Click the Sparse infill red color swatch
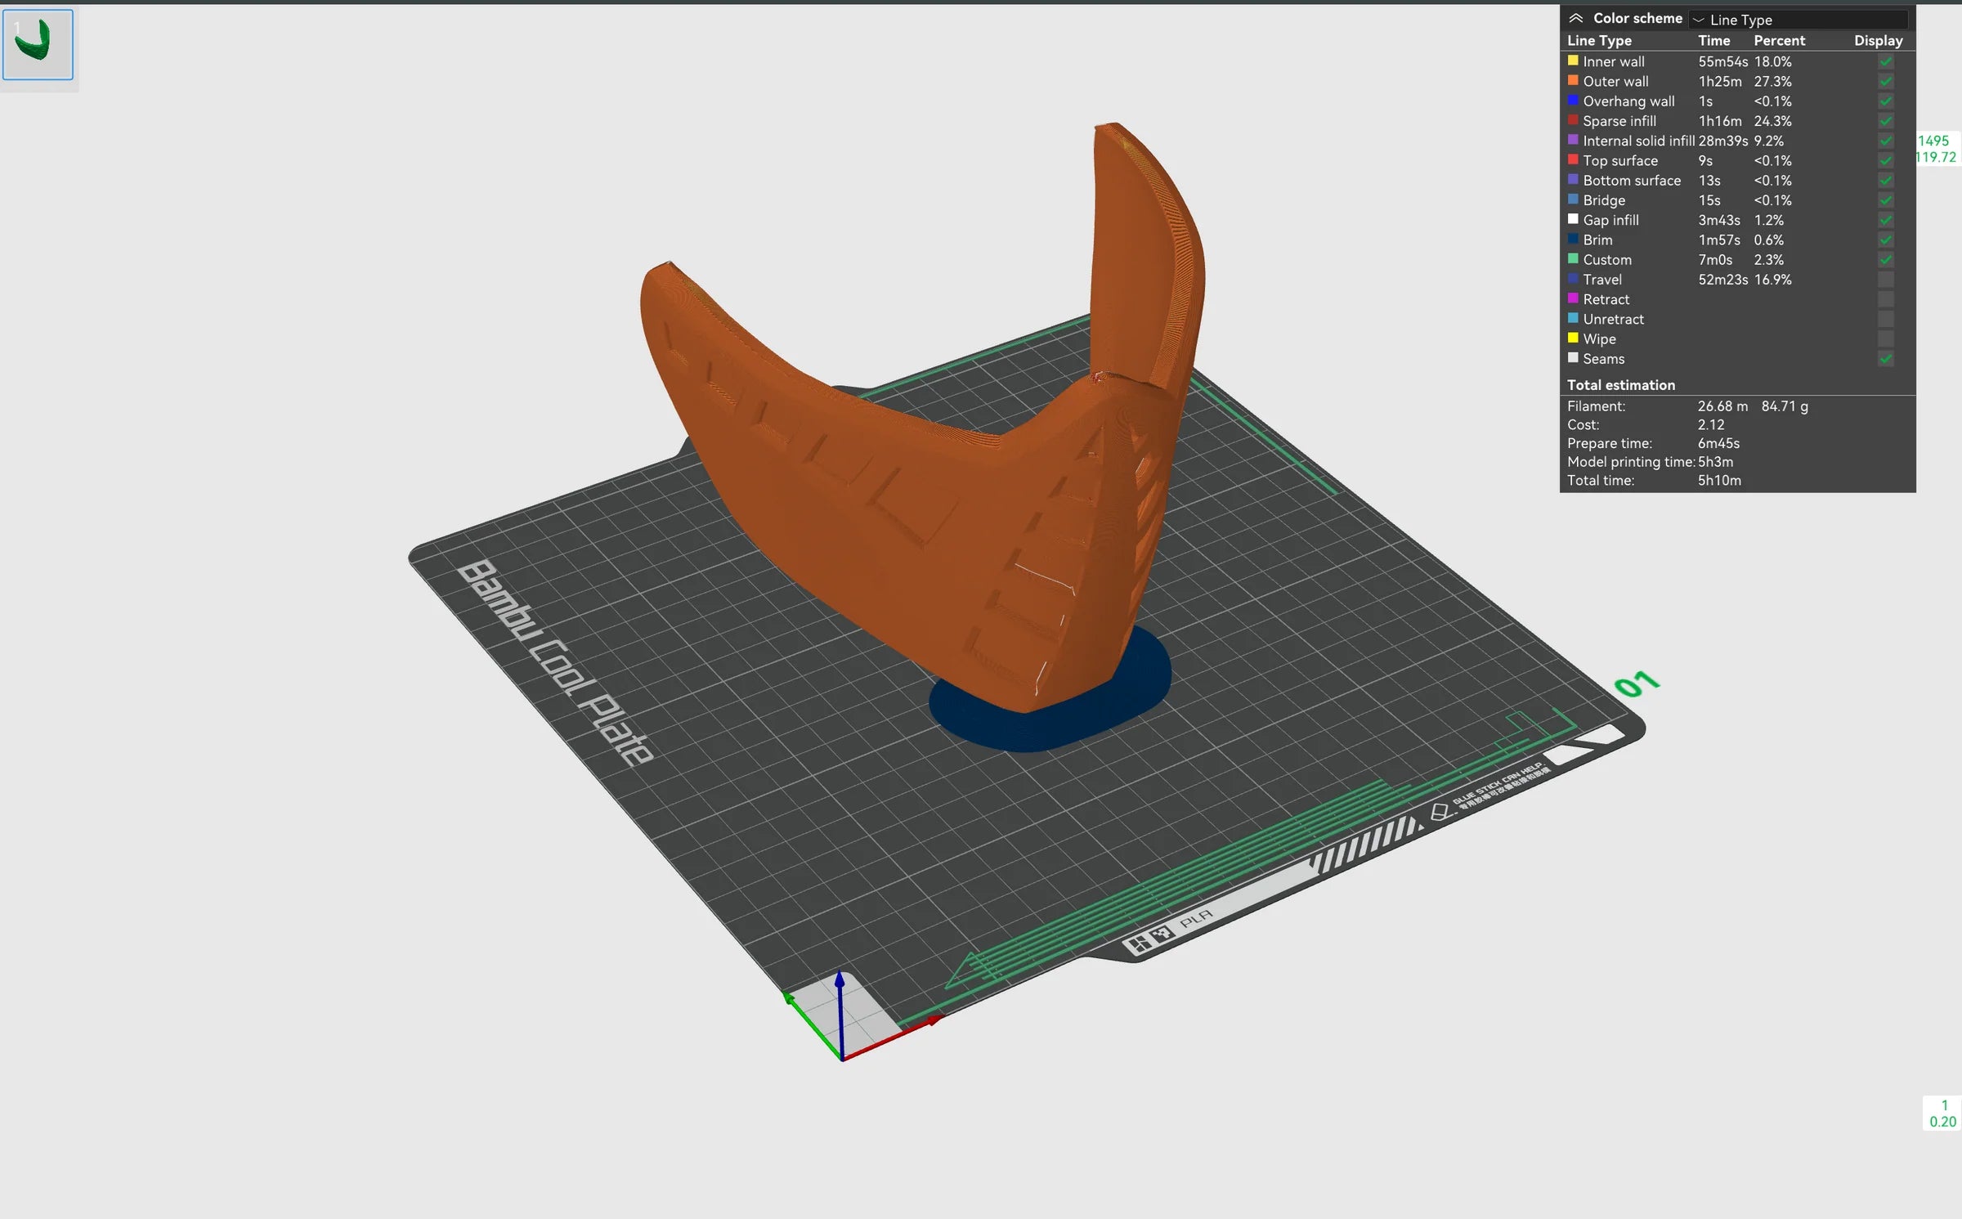This screenshot has height=1219, width=1962. (1573, 120)
